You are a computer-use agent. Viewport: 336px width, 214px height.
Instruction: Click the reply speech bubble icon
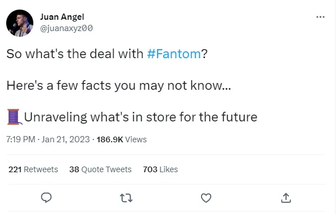point(46,198)
